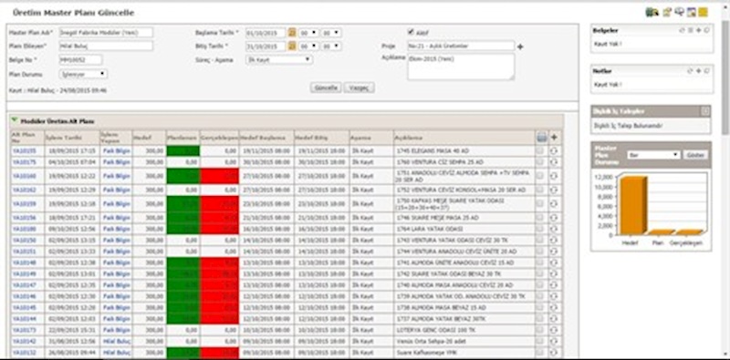Screen dimensions: 730x360
Task: Collapse the Modüler Üretim Alt Planı section
Action: coord(15,121)
